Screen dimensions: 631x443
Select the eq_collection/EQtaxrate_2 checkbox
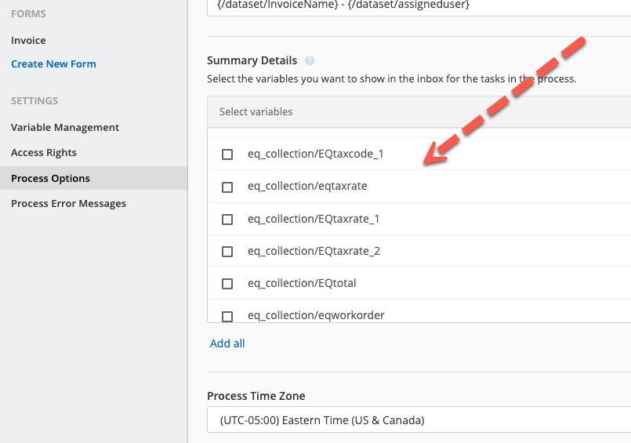[227, 252]
